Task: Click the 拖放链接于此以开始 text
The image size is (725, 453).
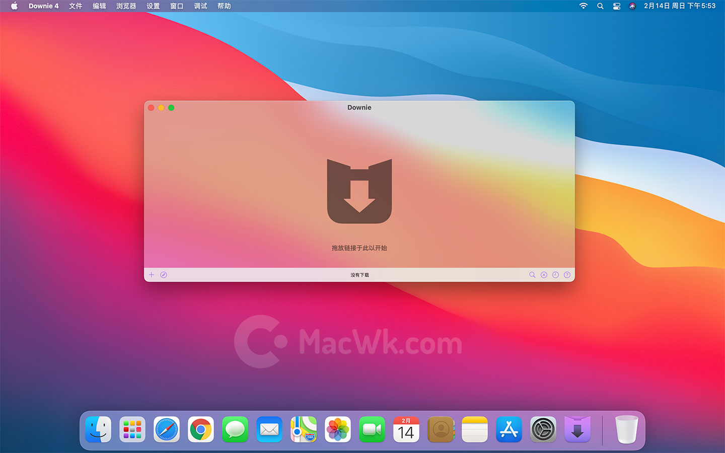Action: coord(359,248)
